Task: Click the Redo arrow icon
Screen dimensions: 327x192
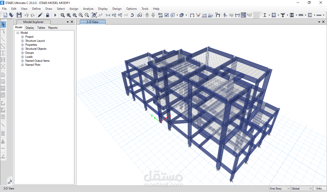Action: (33, 15)
